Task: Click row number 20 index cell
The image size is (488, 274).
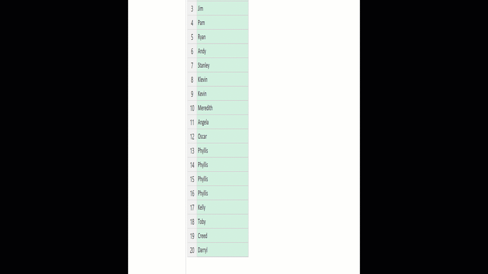Action: (192, 250)
